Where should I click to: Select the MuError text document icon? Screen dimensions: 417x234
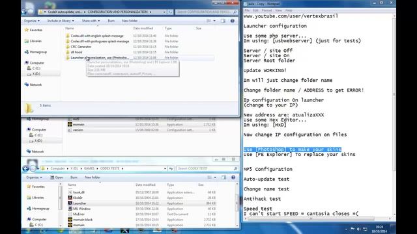70,214
